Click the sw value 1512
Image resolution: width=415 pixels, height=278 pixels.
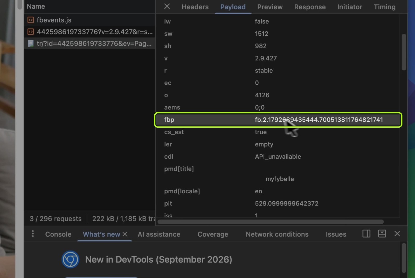261,34
